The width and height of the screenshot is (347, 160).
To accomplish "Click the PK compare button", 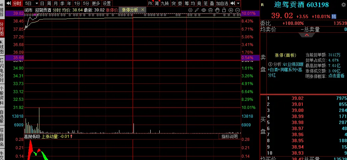I will click(151, 3).
